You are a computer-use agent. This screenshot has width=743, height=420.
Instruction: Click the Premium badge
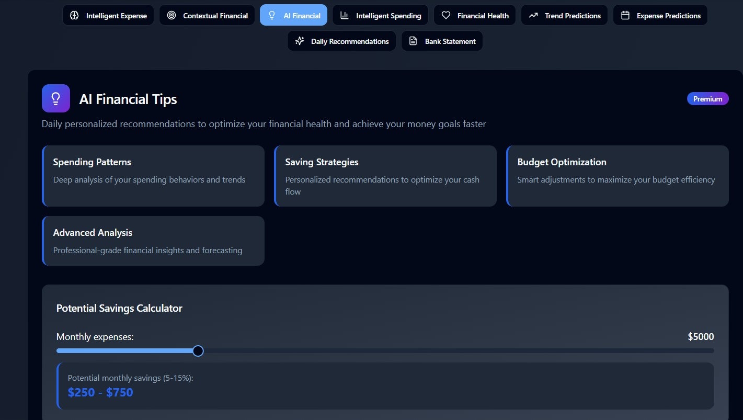[x=707, y=99]
